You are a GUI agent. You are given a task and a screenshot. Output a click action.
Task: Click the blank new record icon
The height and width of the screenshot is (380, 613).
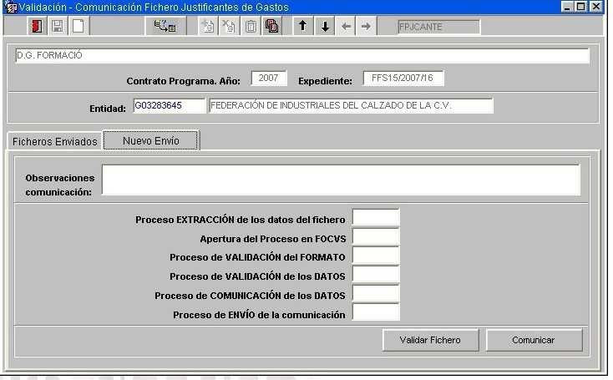(x=78, y=27)
